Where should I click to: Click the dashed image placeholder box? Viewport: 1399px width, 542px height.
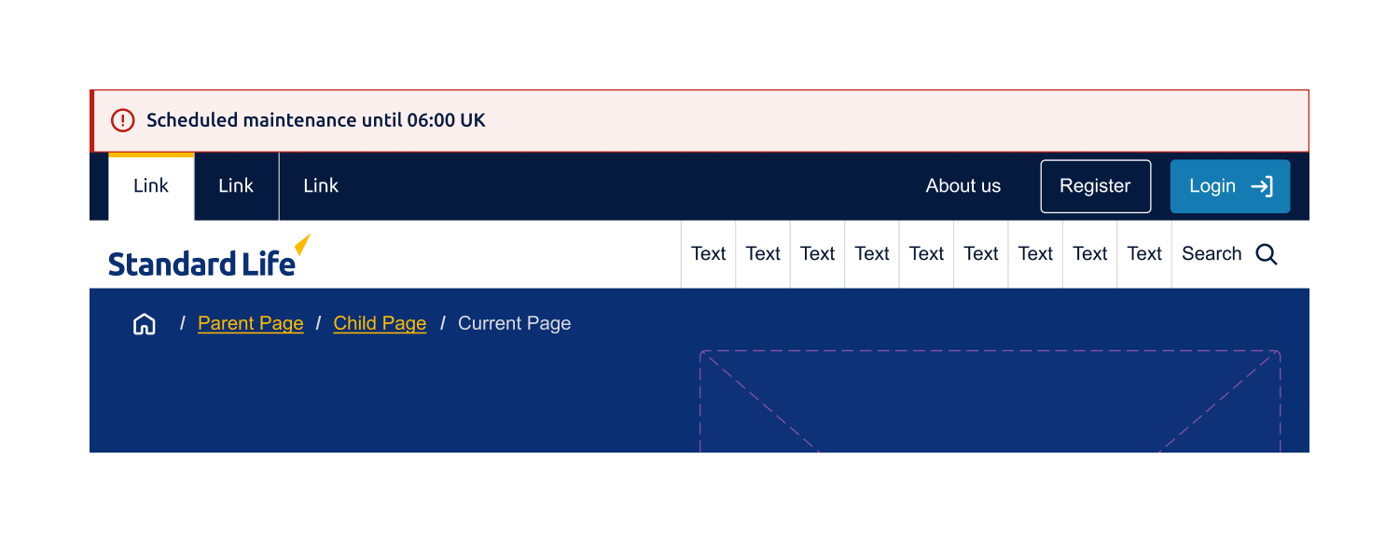tap(990, 402)
